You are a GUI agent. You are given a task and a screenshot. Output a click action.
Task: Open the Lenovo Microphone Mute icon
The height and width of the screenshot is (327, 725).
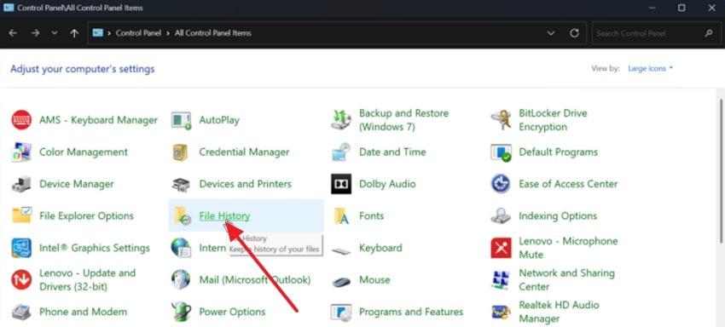(x=501, y=248)
